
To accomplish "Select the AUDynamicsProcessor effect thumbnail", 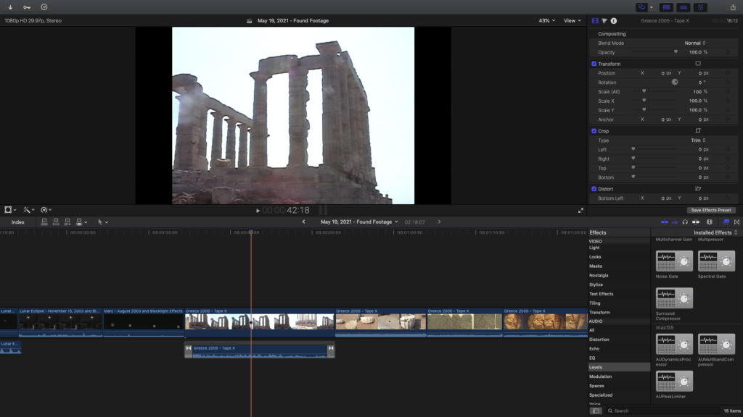I will (x=674, y=344).
